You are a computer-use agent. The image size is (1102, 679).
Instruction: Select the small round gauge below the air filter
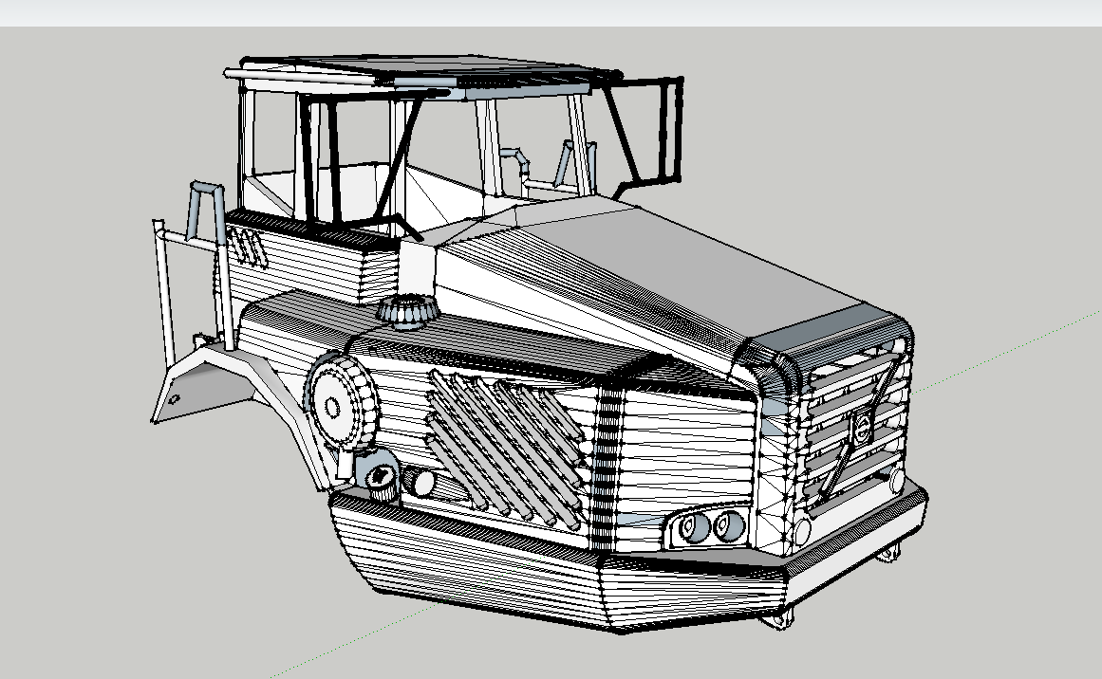point(383,478)
